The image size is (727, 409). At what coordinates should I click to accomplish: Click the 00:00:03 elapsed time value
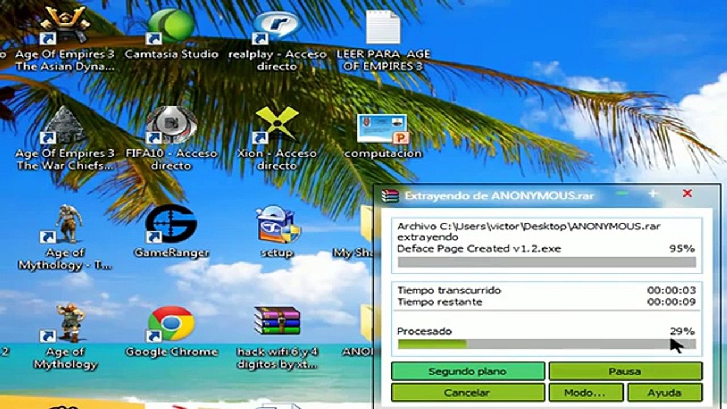point(671,290)
